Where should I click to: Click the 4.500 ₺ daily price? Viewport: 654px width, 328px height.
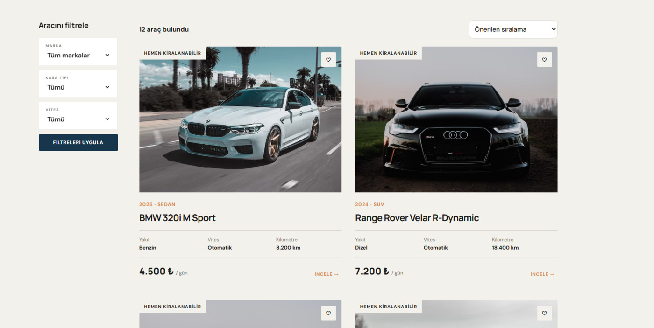[156, 272]
